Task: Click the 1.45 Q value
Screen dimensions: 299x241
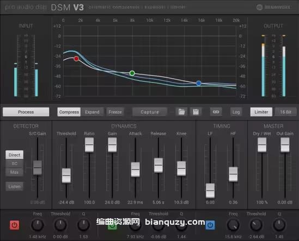Action: tap(279, 237)
